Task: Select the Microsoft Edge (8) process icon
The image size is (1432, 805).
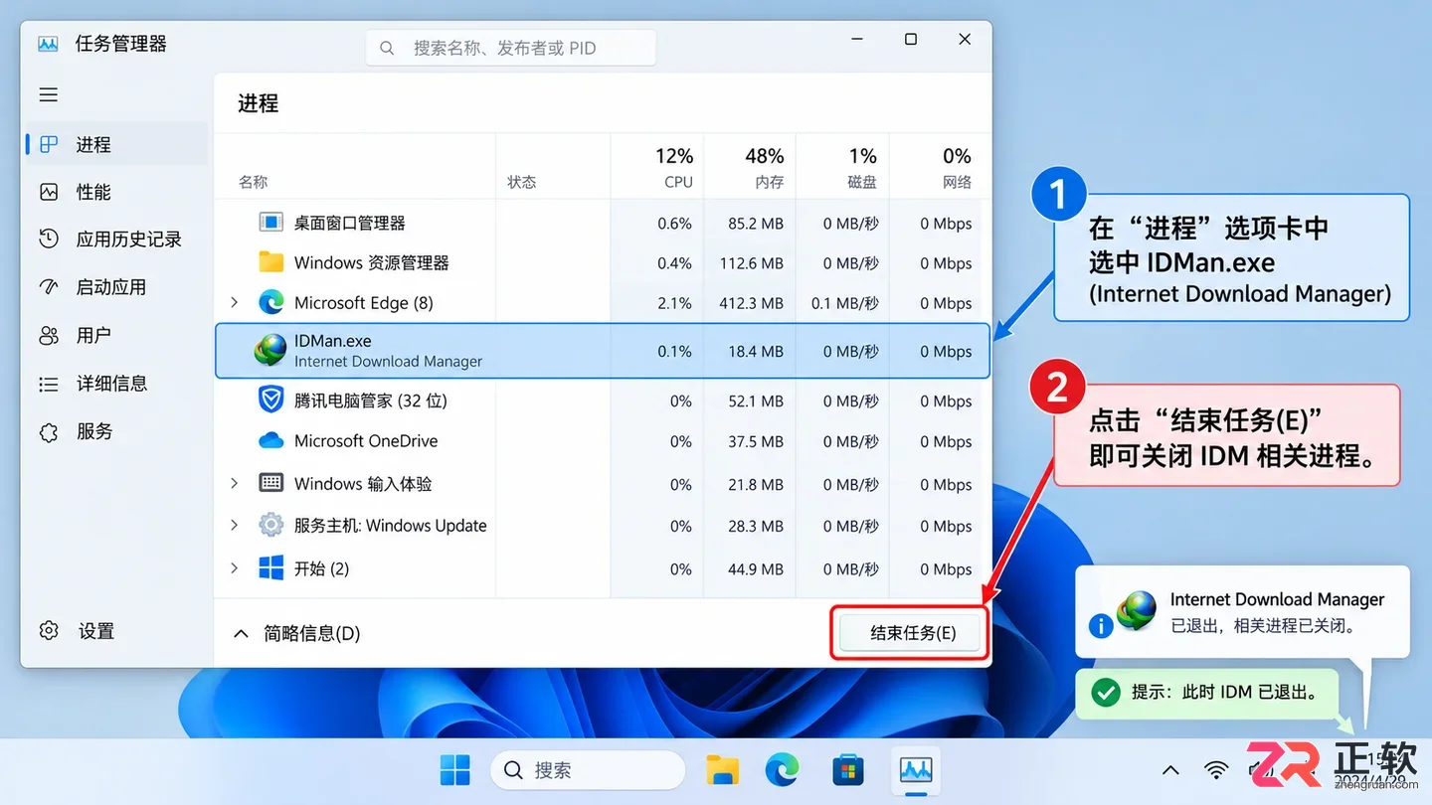Action: tap(270, 302)
